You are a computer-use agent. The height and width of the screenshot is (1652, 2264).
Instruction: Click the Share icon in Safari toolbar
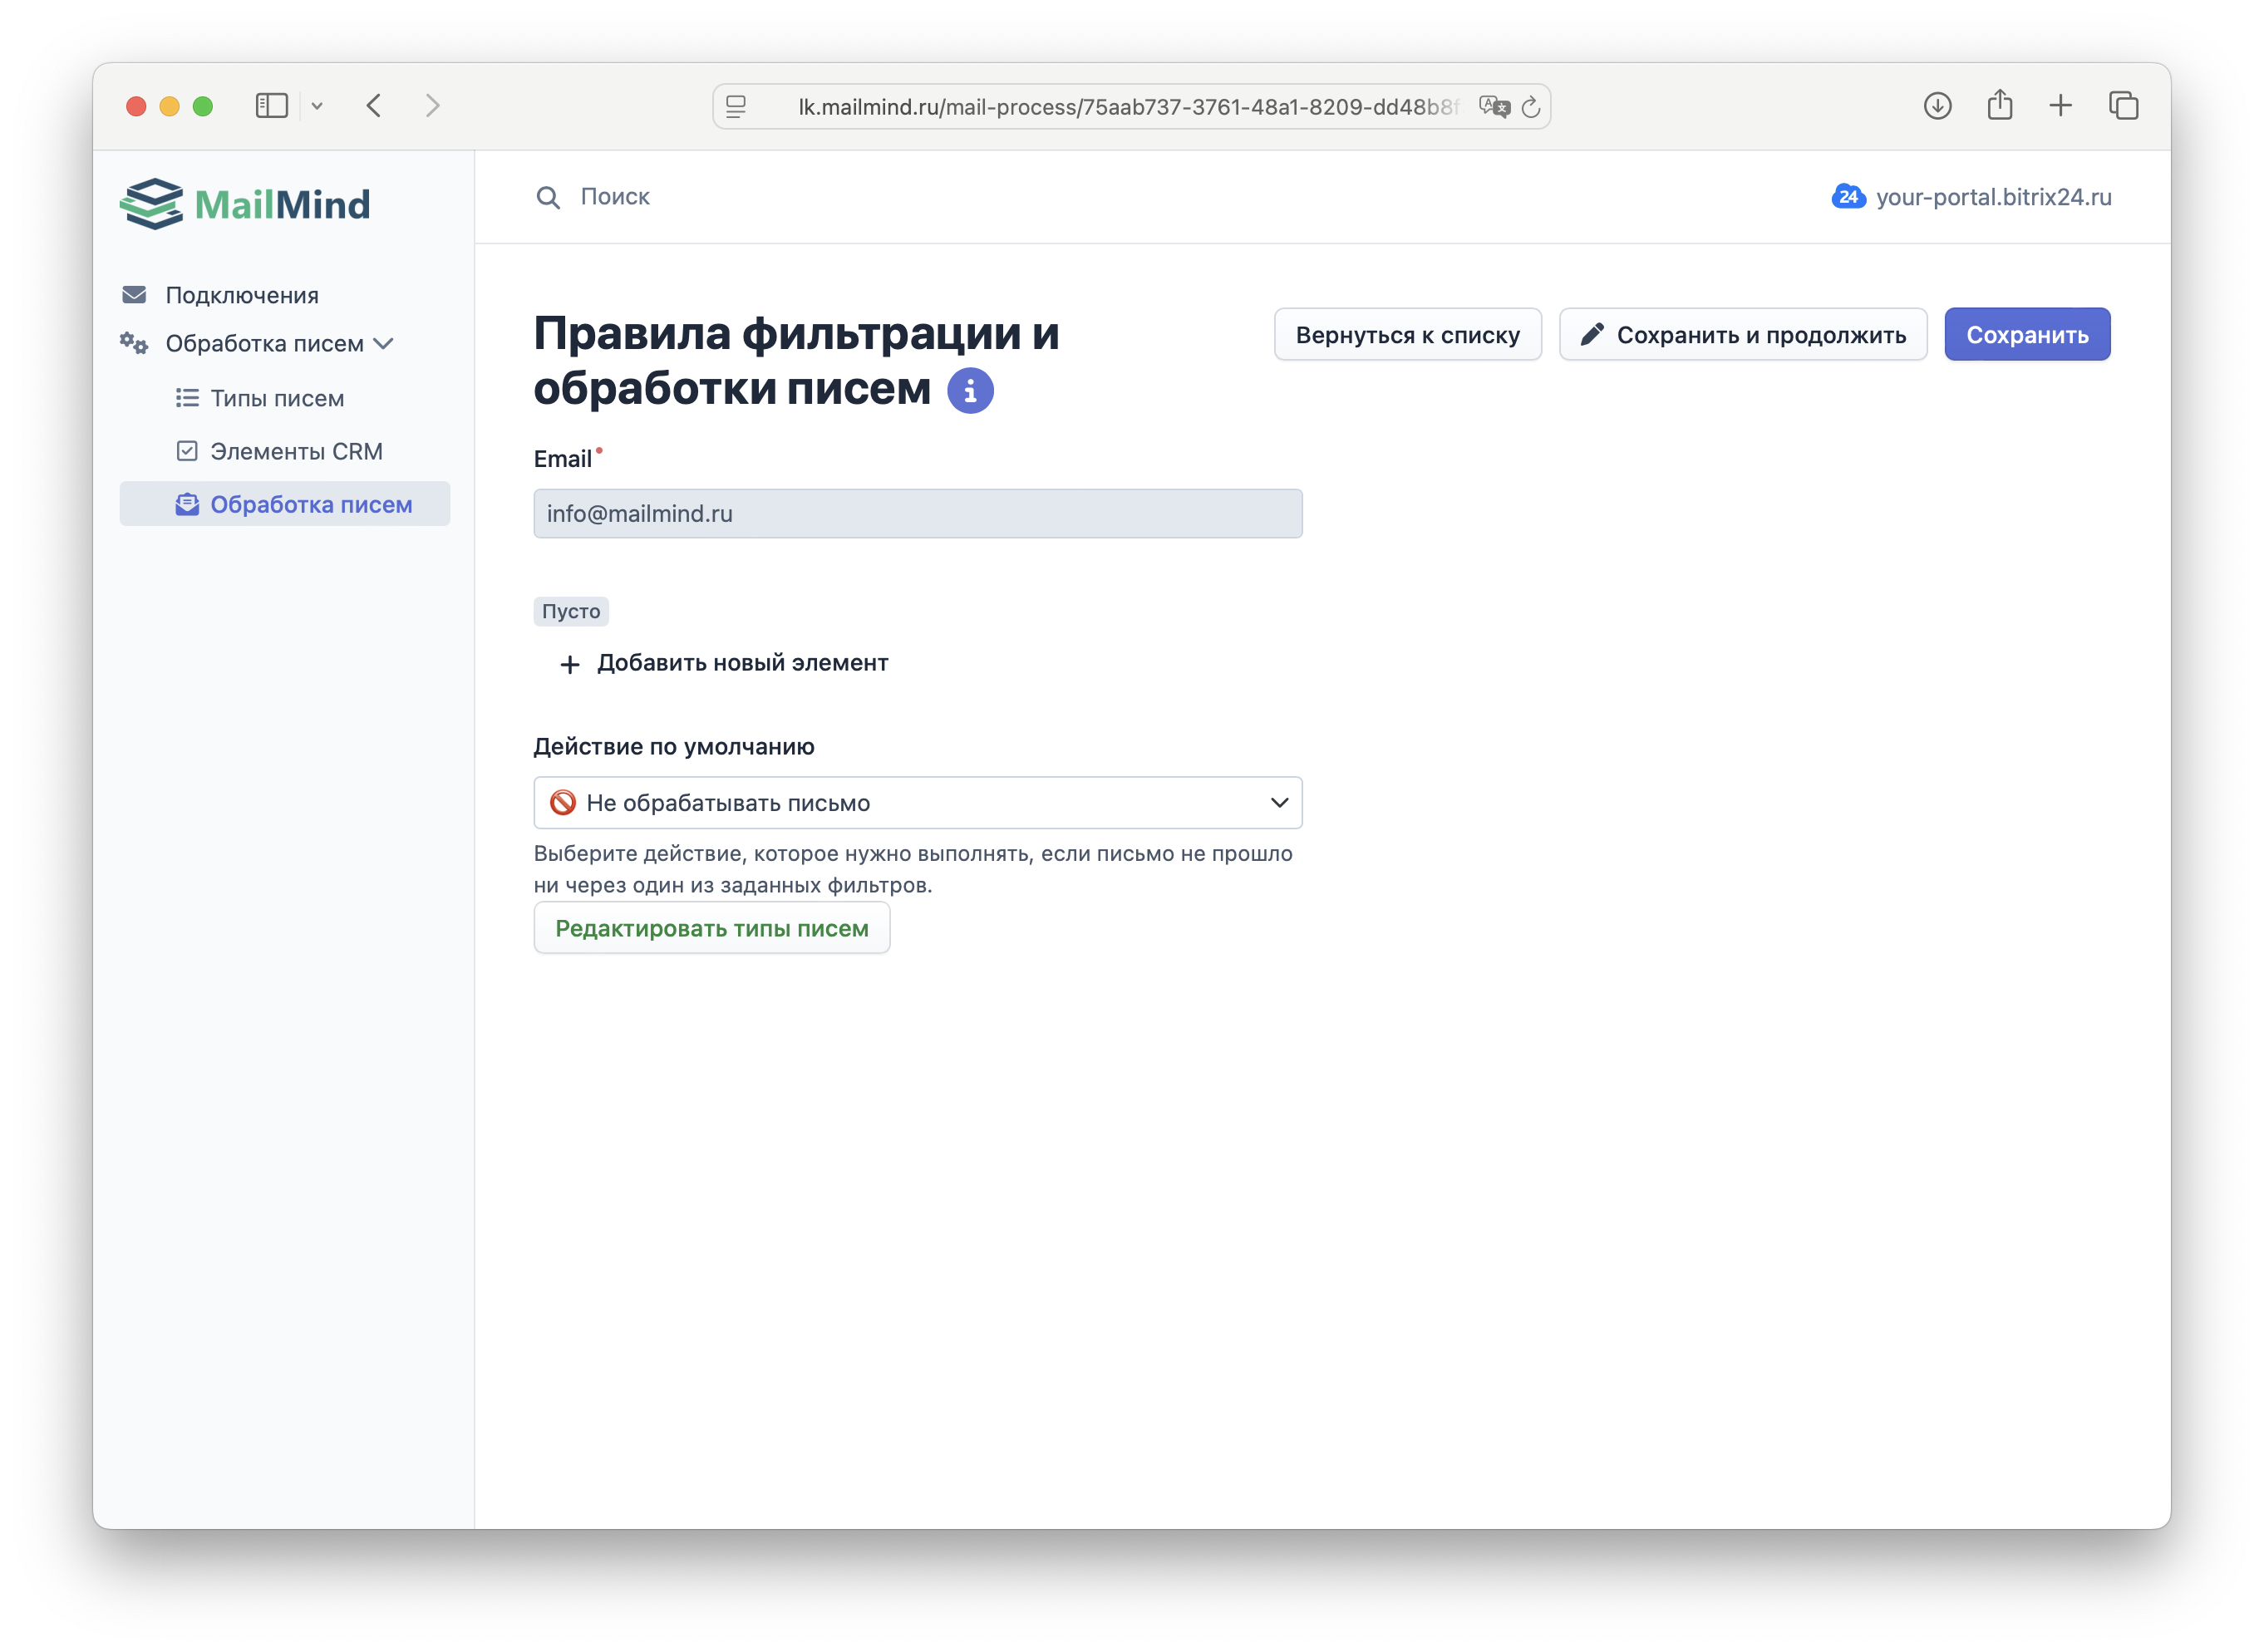point(1999,106)
